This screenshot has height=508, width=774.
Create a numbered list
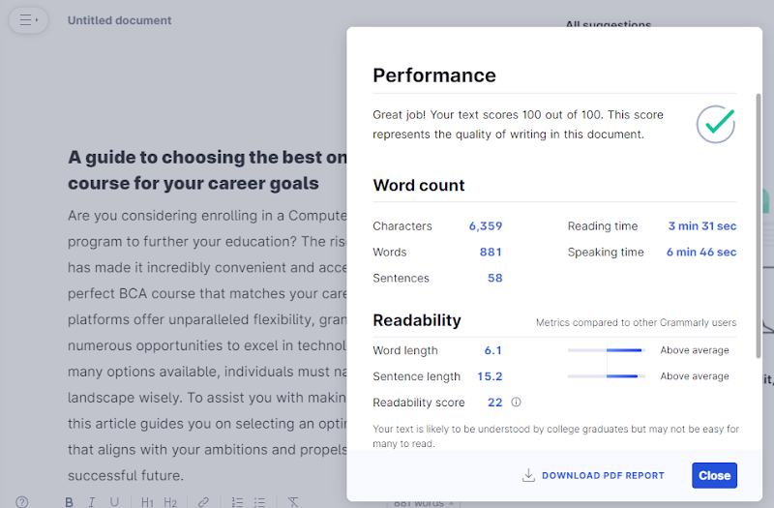(x=237, y=502)
